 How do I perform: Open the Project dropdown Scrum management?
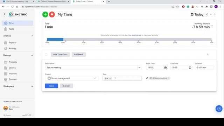coord(71,78)
